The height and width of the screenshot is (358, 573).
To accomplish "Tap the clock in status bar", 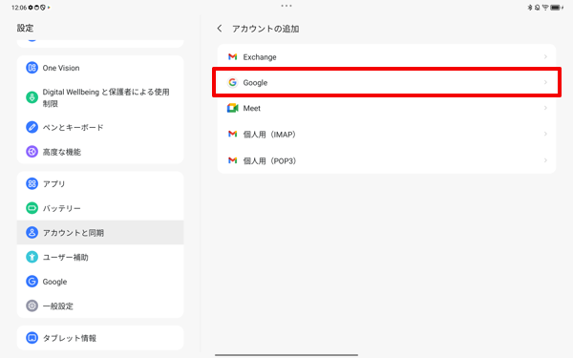I will coord(19,8).
